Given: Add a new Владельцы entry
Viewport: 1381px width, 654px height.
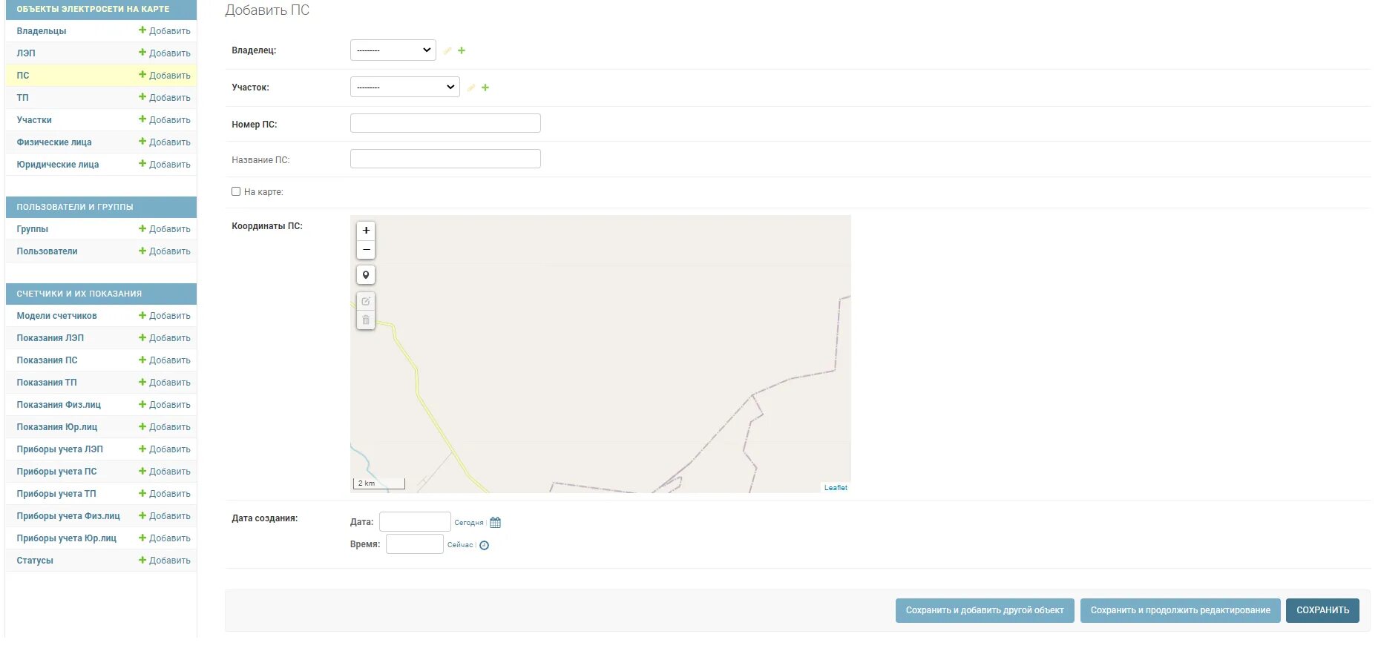Looking at the screenshot, I should pos(165,31).
